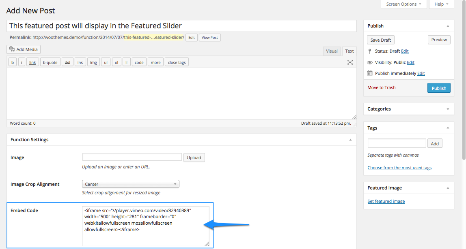Insert del strikethrough tag
The image size is (466, 249).
point(67,62)
